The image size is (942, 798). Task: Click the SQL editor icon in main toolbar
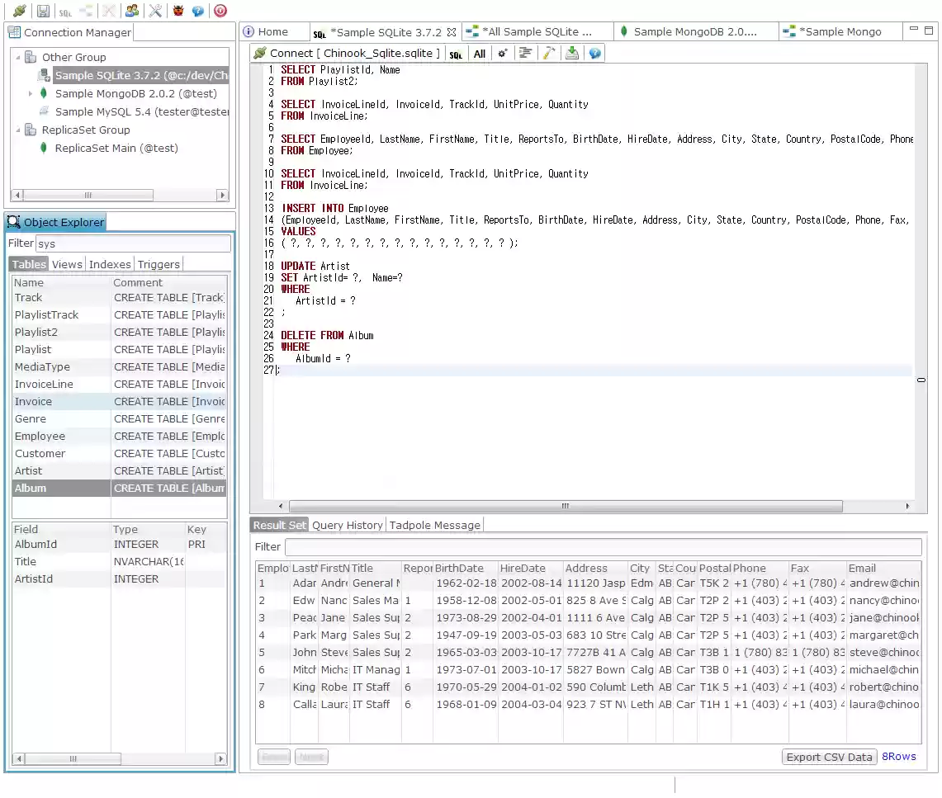point(66,11)
